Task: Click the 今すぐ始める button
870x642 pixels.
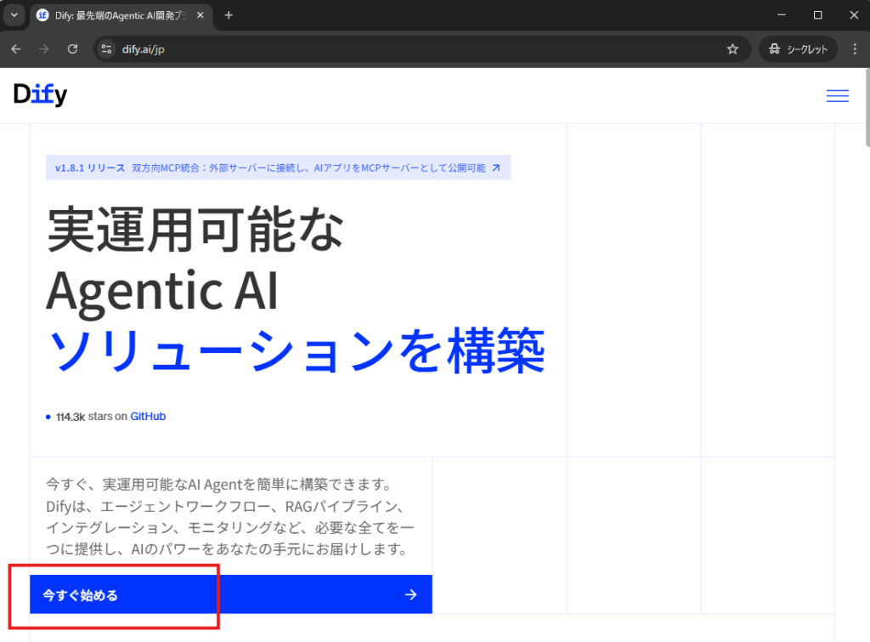Action: [x=231, y=594]
